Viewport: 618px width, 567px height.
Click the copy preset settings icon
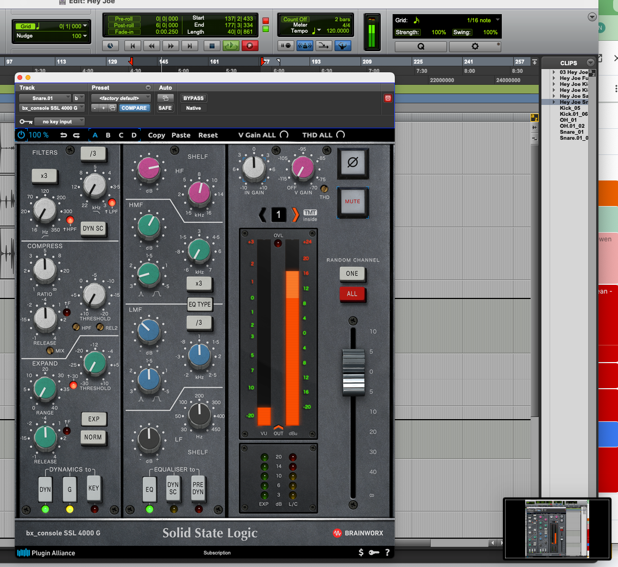click(x=112, y=108)
